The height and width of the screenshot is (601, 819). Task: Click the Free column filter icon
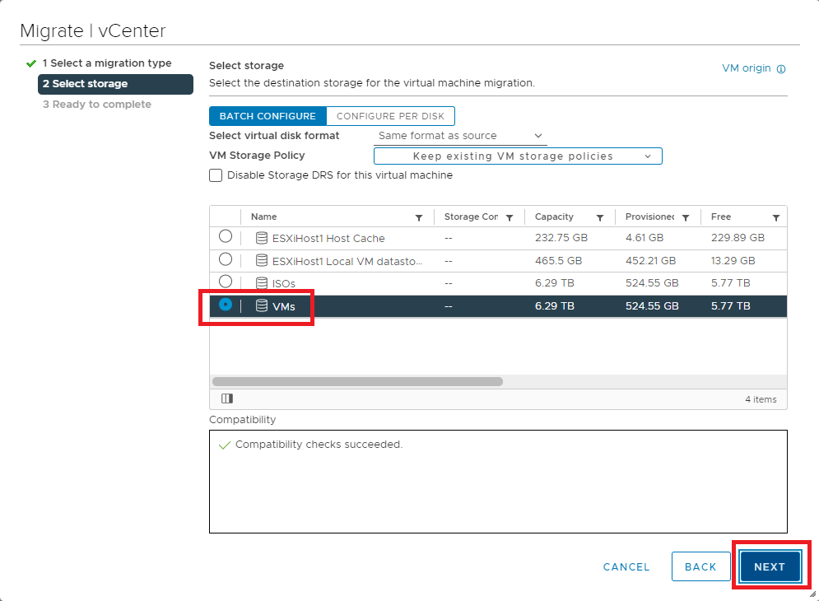pos(776,217)
